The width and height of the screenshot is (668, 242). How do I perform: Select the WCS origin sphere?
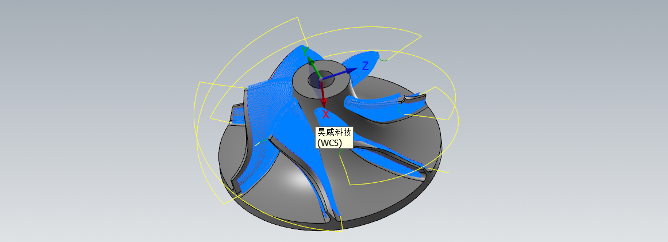coord(320,79)
